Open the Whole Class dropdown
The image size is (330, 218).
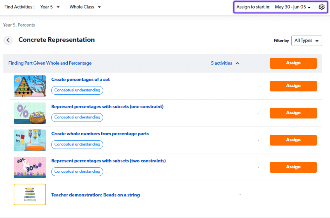click(85, 7)
